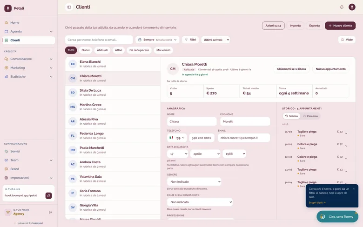Open the user profile avatar
363x227 pixels.
tap(352, 7)
